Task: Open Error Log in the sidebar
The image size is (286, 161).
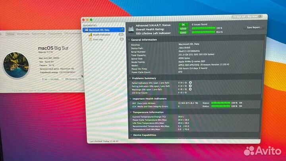Action: (x=98, y=39)
